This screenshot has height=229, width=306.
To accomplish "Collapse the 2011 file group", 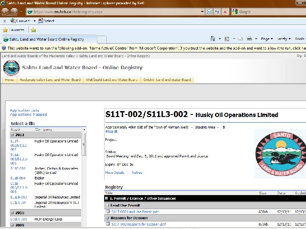I will pyautogui.click(x=12, y=135).
